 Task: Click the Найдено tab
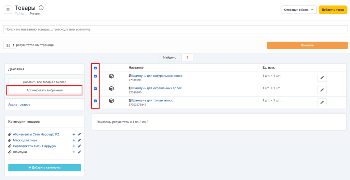[170, 57]
